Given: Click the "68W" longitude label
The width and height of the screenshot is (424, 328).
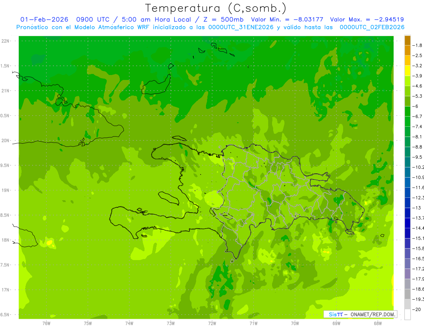Looking at the screenshot, I should (x=378, y=323).
